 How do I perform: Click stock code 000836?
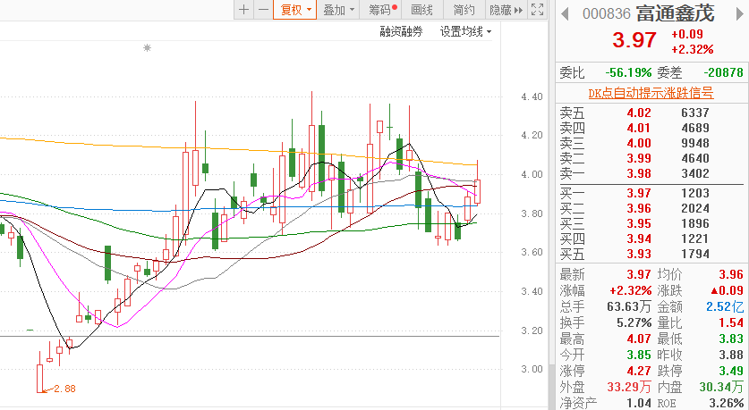coord(607,13)
